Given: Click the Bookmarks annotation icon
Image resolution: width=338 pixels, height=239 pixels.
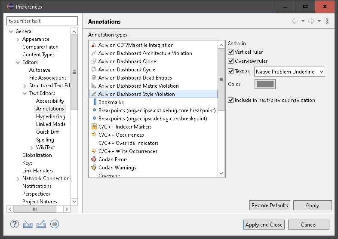Looking at the screenshot, I should pos(95,102).
